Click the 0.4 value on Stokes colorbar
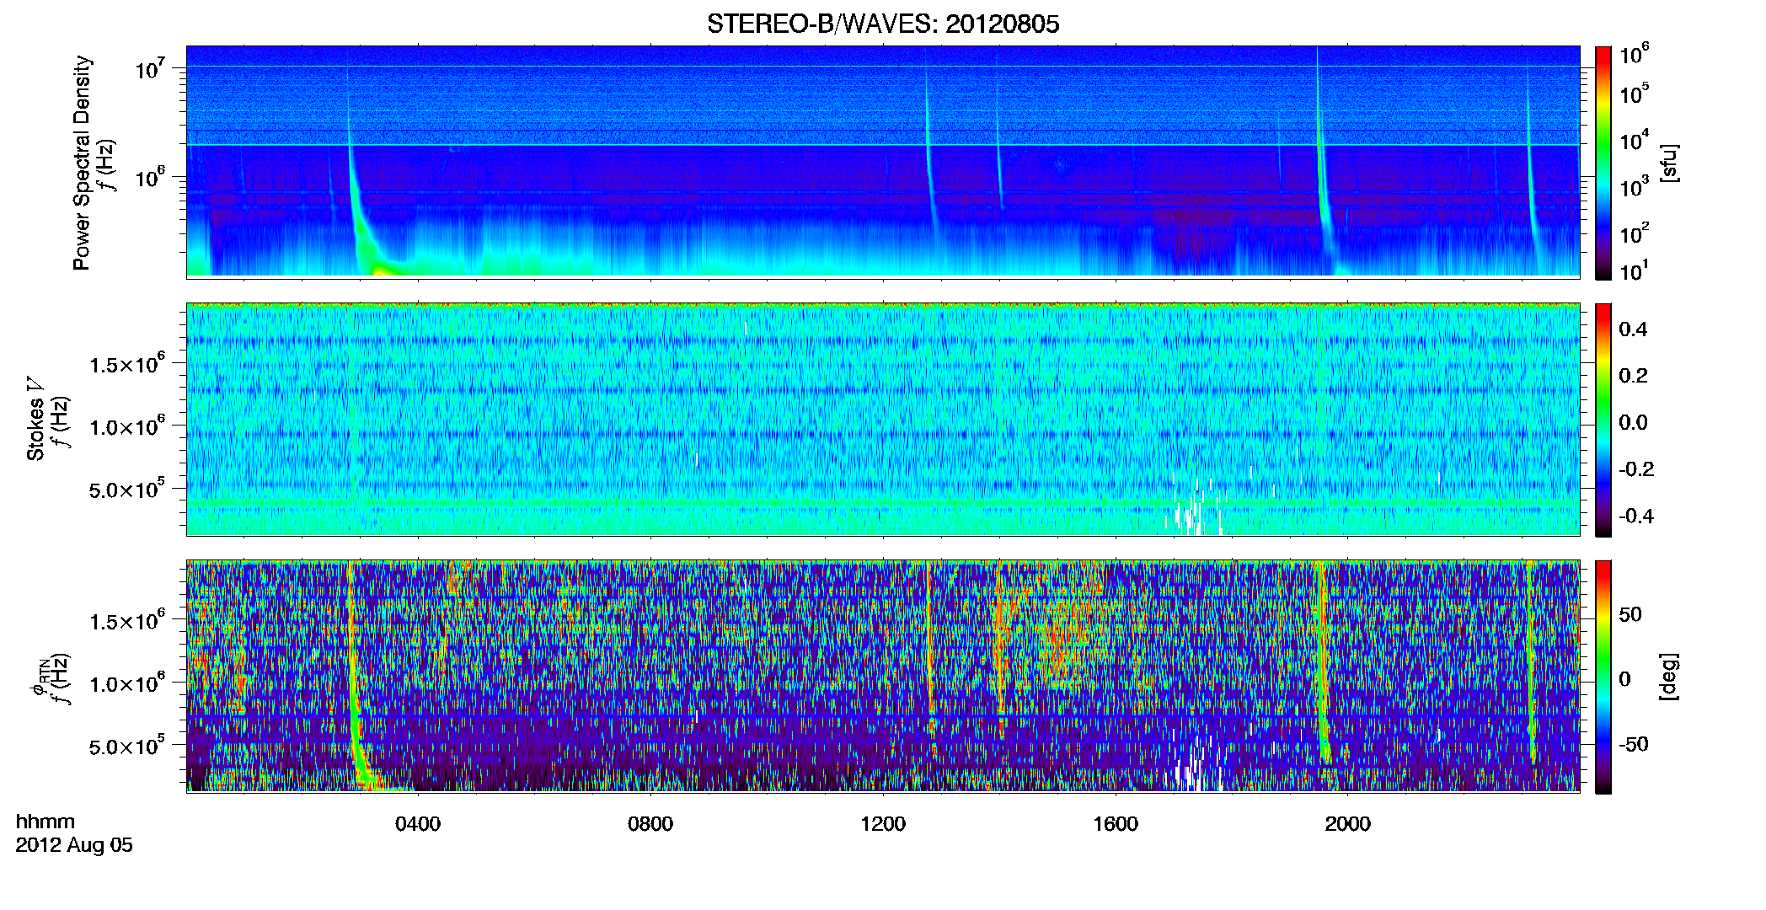This screenshot has width=1766, height=910. [x=1633, y=329]
